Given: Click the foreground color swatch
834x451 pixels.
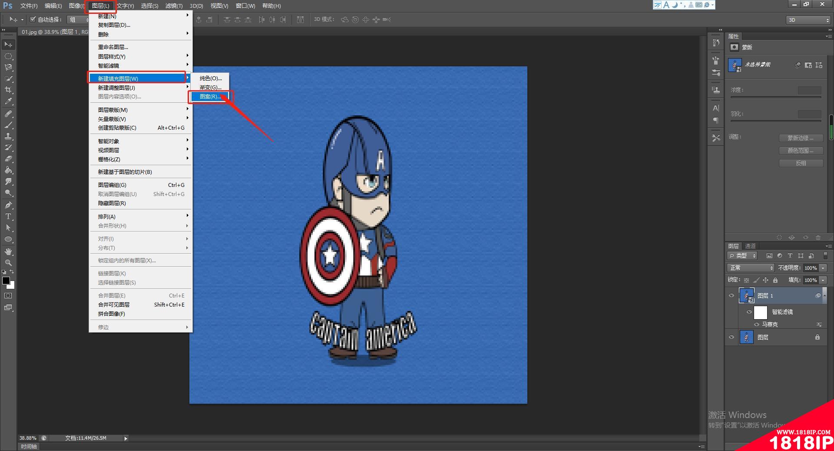Looking at the screenshot, I should (x=6, y=281).
